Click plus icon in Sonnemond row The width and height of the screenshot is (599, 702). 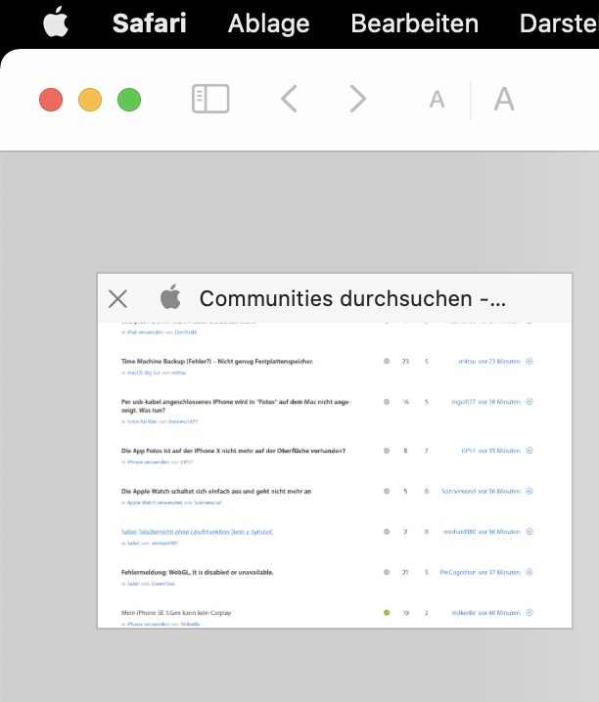530,491
